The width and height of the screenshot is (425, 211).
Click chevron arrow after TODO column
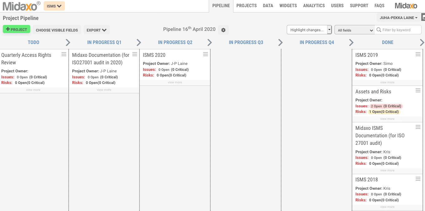coord(68,42)
